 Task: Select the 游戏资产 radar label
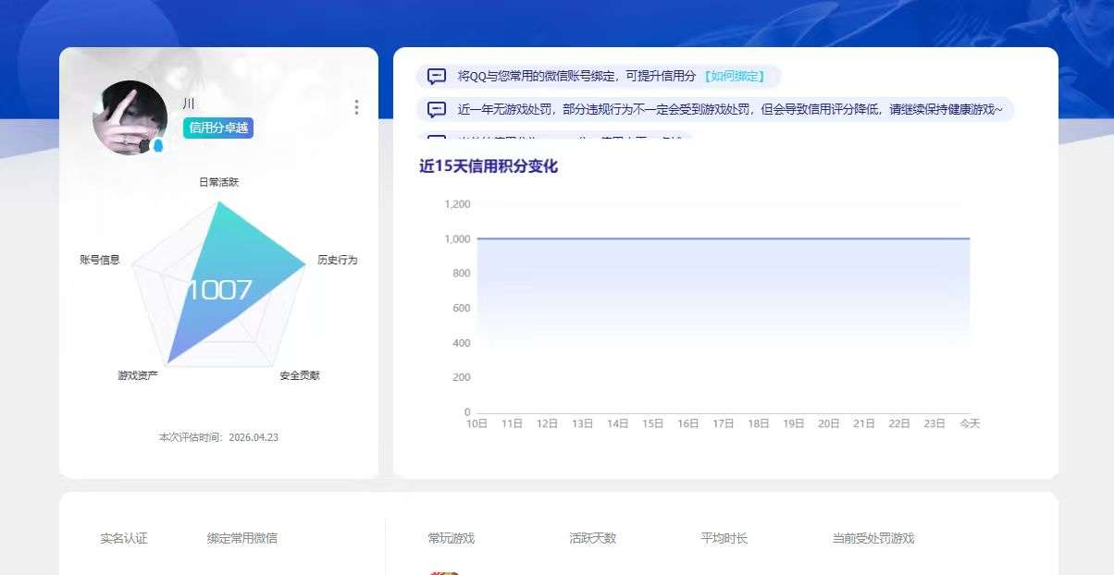(x=138, y=376)
